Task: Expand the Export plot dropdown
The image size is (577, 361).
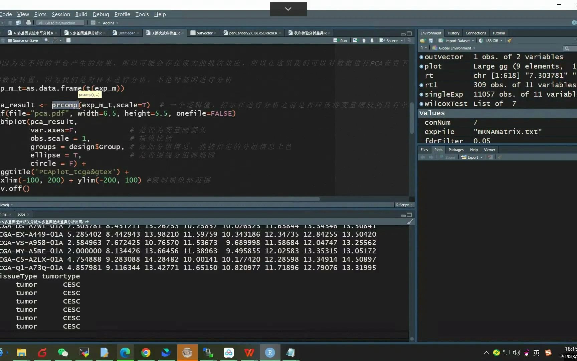Action: pos(472,157)
